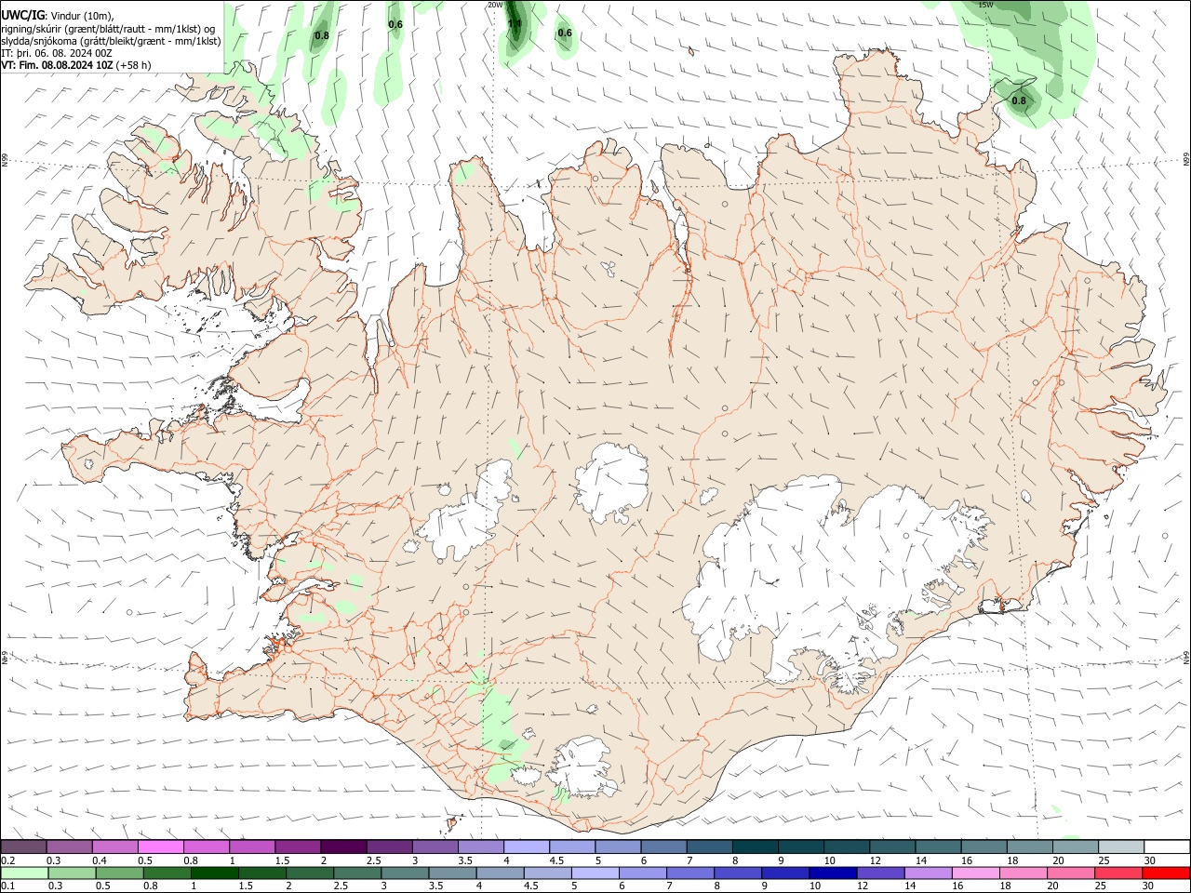The image size is (1191, 893).
Task: Select the pale green 0.1–0.3 rain swatch
Action: click(23, 873)
